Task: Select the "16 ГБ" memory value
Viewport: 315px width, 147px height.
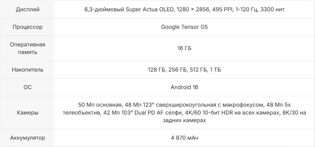Action: click(184, 48)
